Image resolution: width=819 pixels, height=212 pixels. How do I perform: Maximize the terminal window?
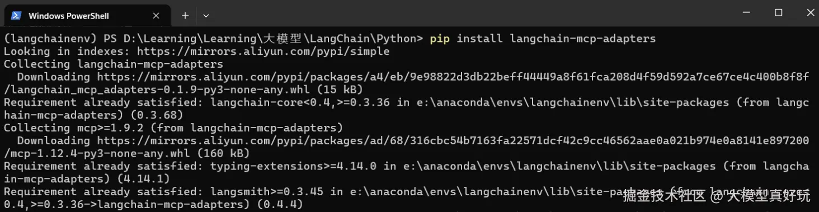point(778,13)
